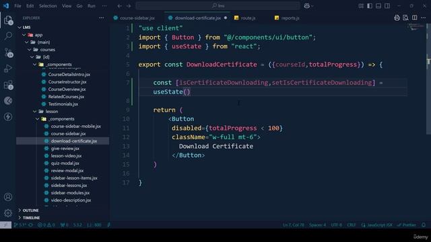
Task: Open the Source Control view
Action: 8,52
